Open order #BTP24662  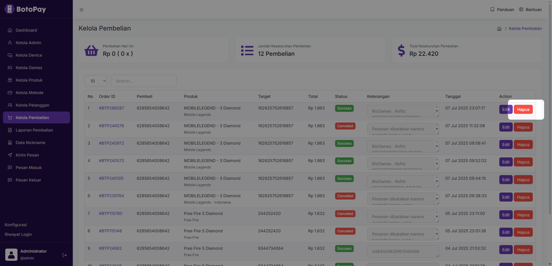click(110, 248)
